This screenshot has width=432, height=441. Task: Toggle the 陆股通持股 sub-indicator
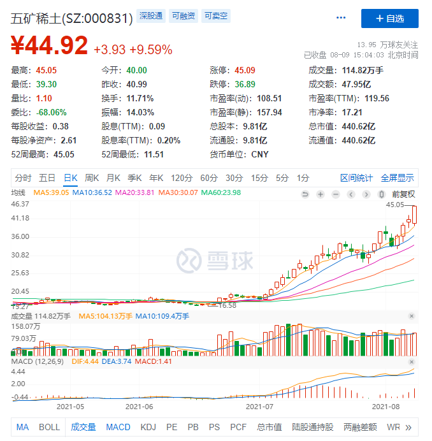(312, 427)
